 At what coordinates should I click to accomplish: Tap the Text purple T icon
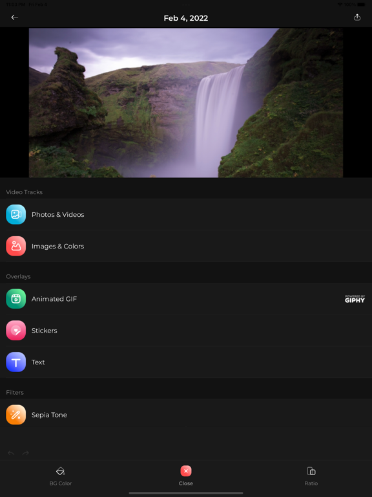click(x=15, y=362)
